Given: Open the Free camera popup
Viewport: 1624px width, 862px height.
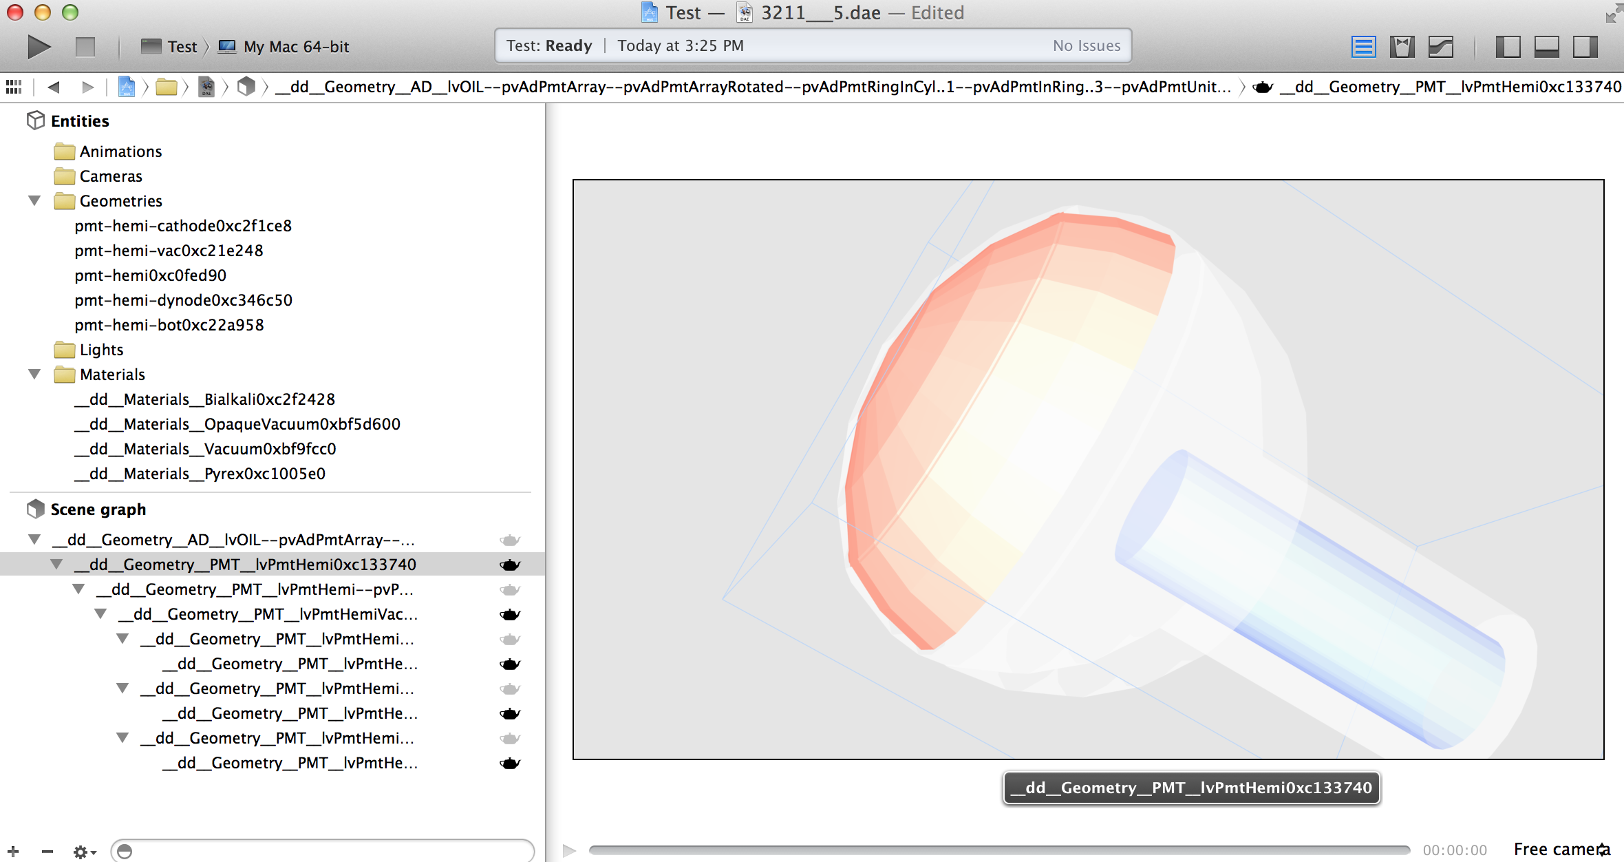Looking at the screenshot, I should coord(1561,850).
